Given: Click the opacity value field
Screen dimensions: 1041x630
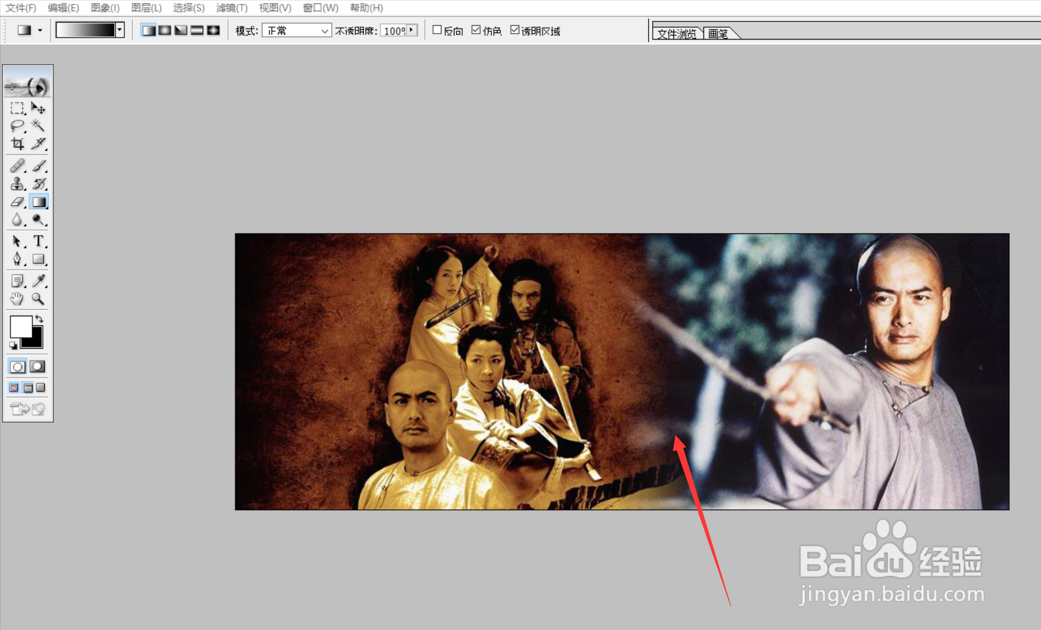Looking at the screenshot, I should 393,30.
